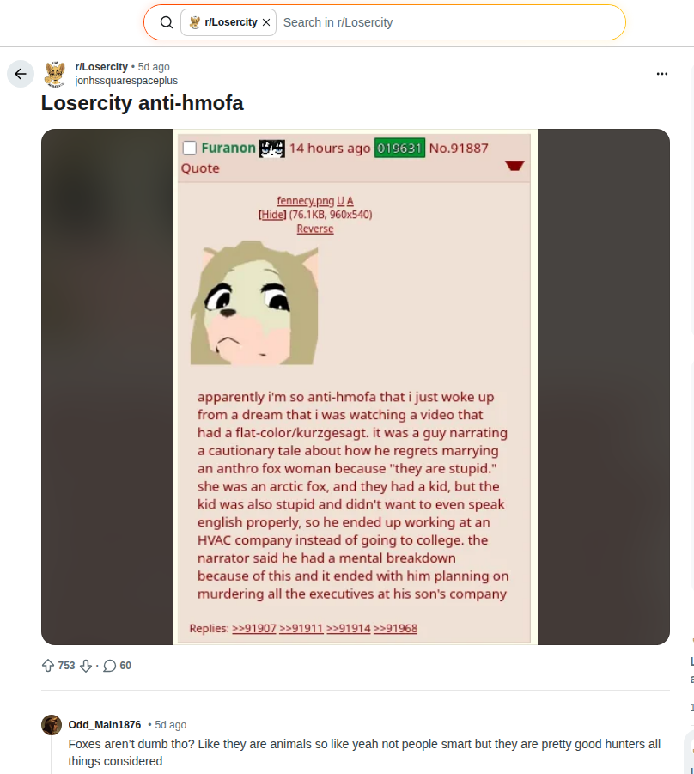The width and height of the screenshot is (694, 774).
Task: Open the r/Losercity community avatar
Action: 55,74
